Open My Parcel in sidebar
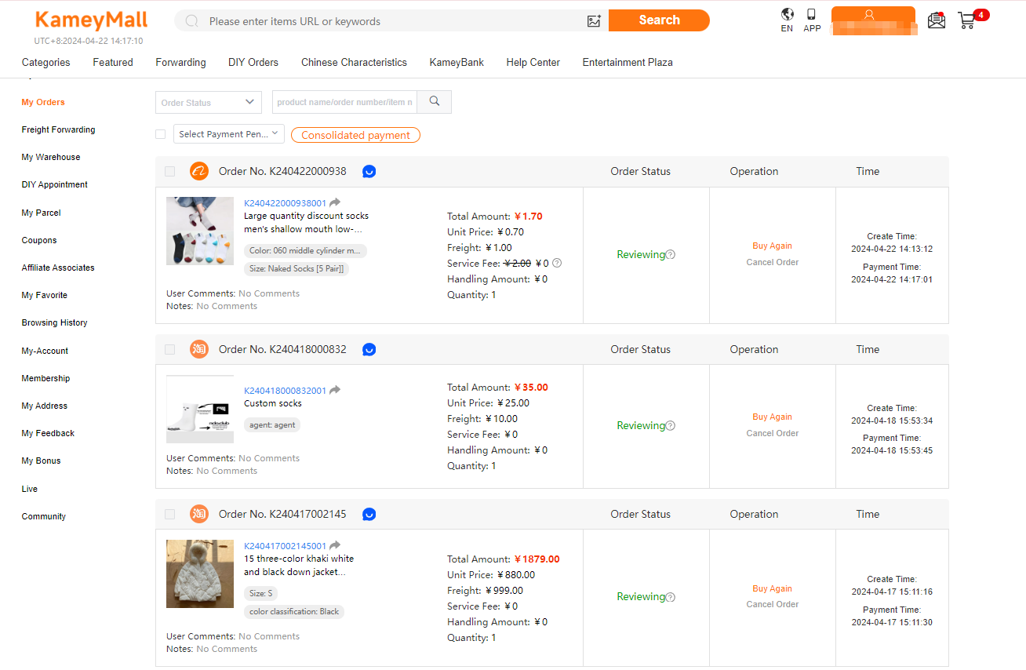 click(x=41, y=213)
